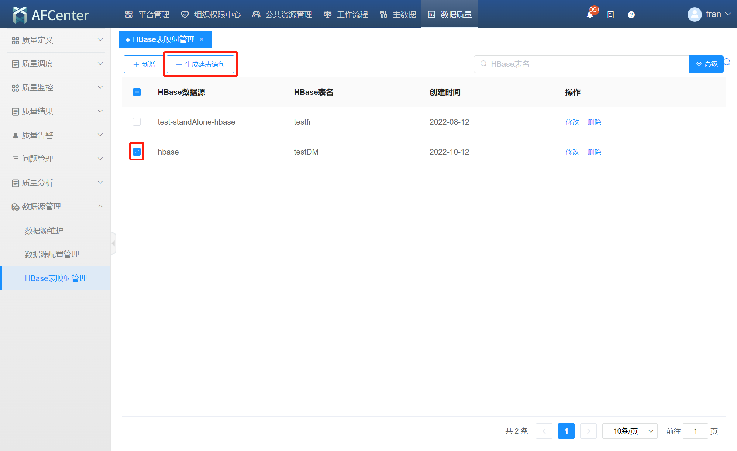Click the refresh icon beside 高级 button
The image size is (737, 451).
click(727, 62)
